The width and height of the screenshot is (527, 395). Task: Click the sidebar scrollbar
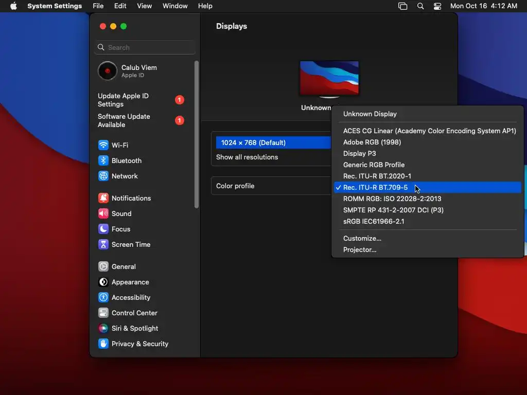tap(197, 134)
